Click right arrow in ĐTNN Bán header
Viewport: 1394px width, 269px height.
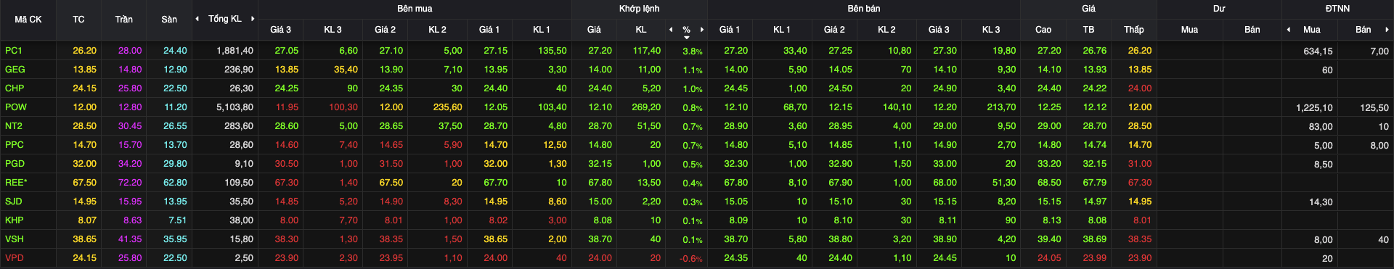click(1387, 30)
